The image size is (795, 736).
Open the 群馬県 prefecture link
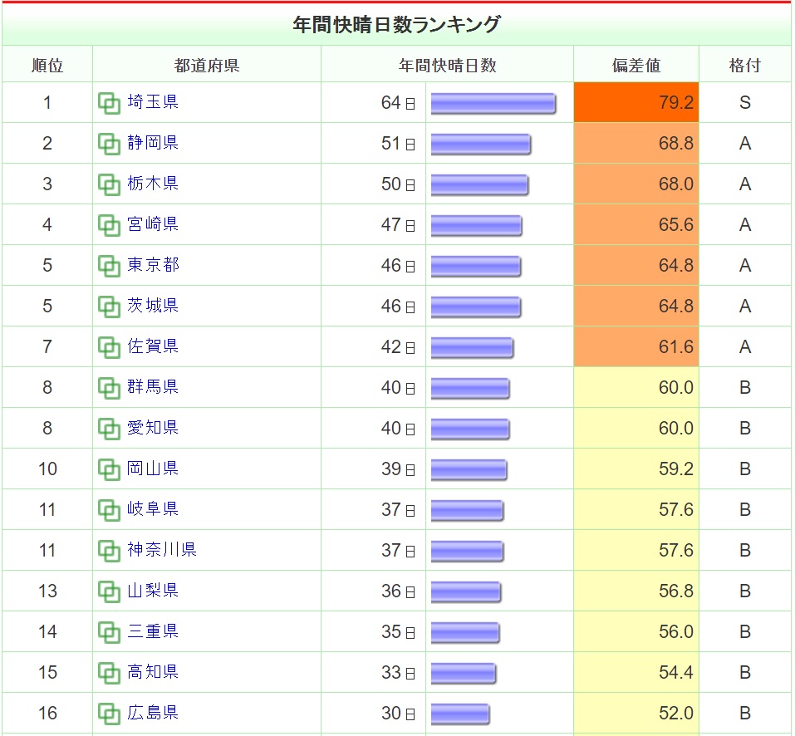153,387
